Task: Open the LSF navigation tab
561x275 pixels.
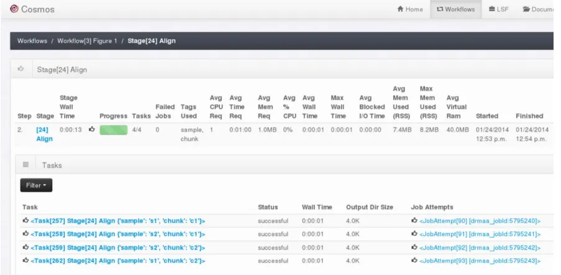Action: 499,9
